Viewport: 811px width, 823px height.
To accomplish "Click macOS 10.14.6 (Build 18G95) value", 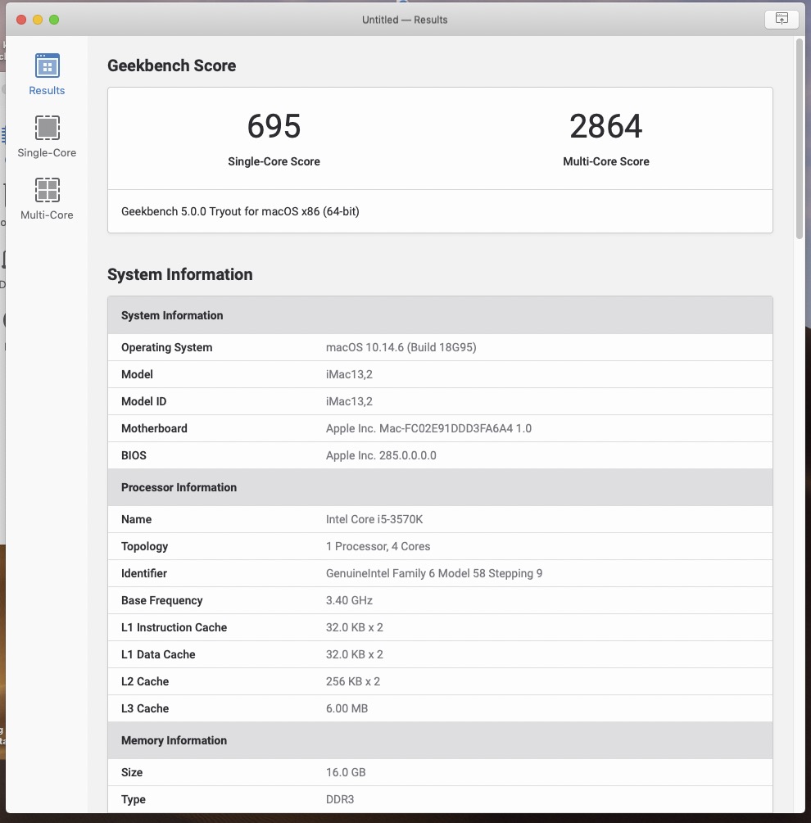I will click(x=401, y=347).
